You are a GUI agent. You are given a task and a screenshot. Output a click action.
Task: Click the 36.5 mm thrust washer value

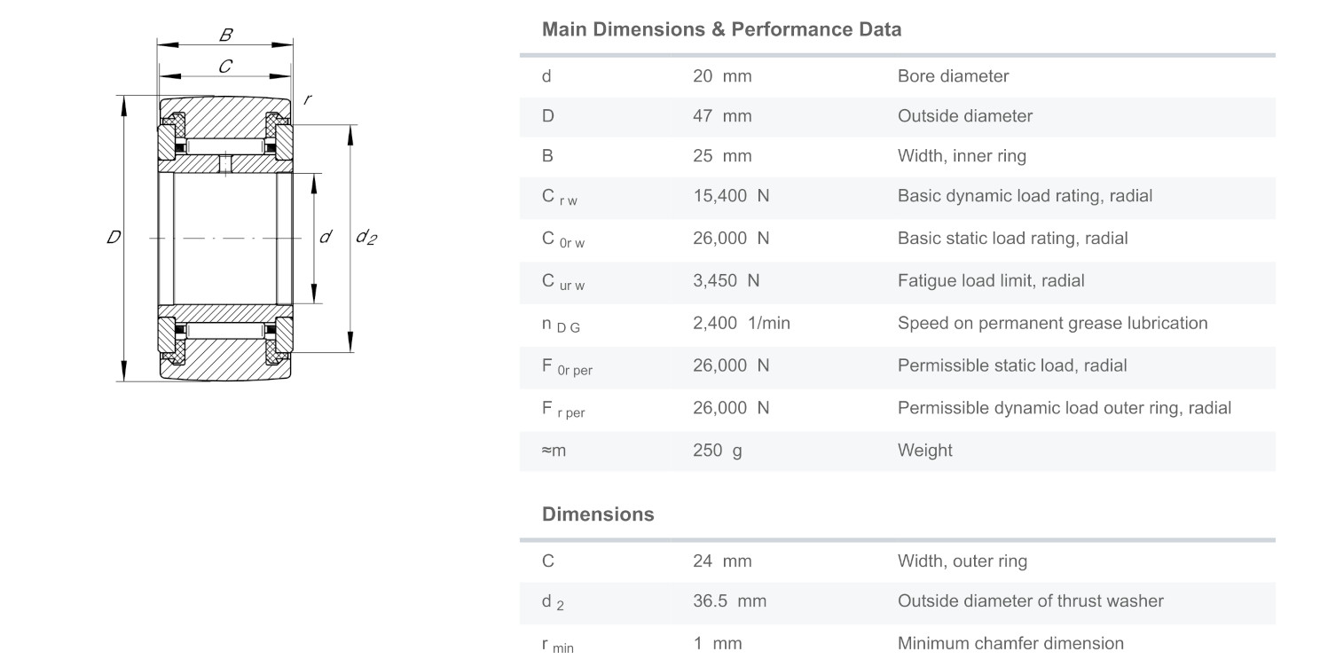728,601
